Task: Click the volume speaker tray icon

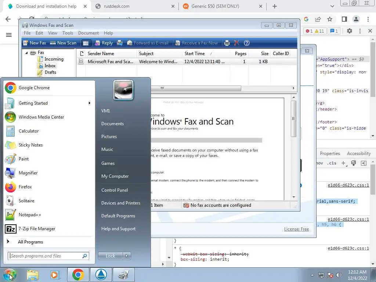Action: click(x=339, y=275)
